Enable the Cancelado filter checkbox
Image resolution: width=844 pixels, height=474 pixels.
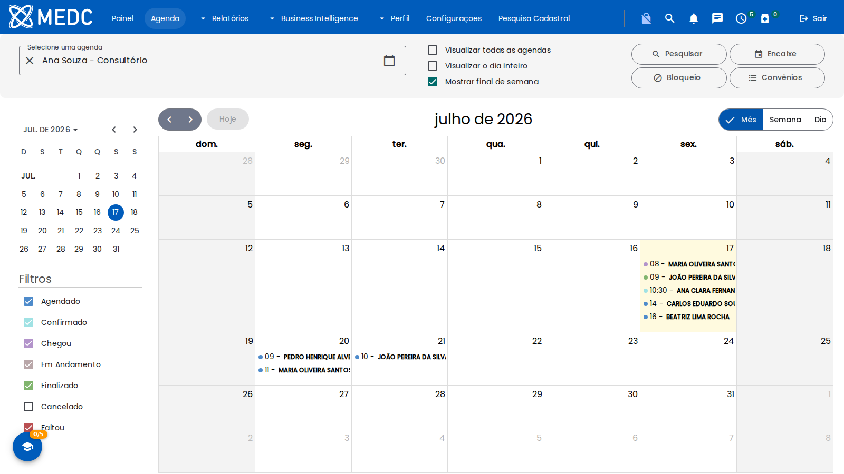tap(28, 407)
